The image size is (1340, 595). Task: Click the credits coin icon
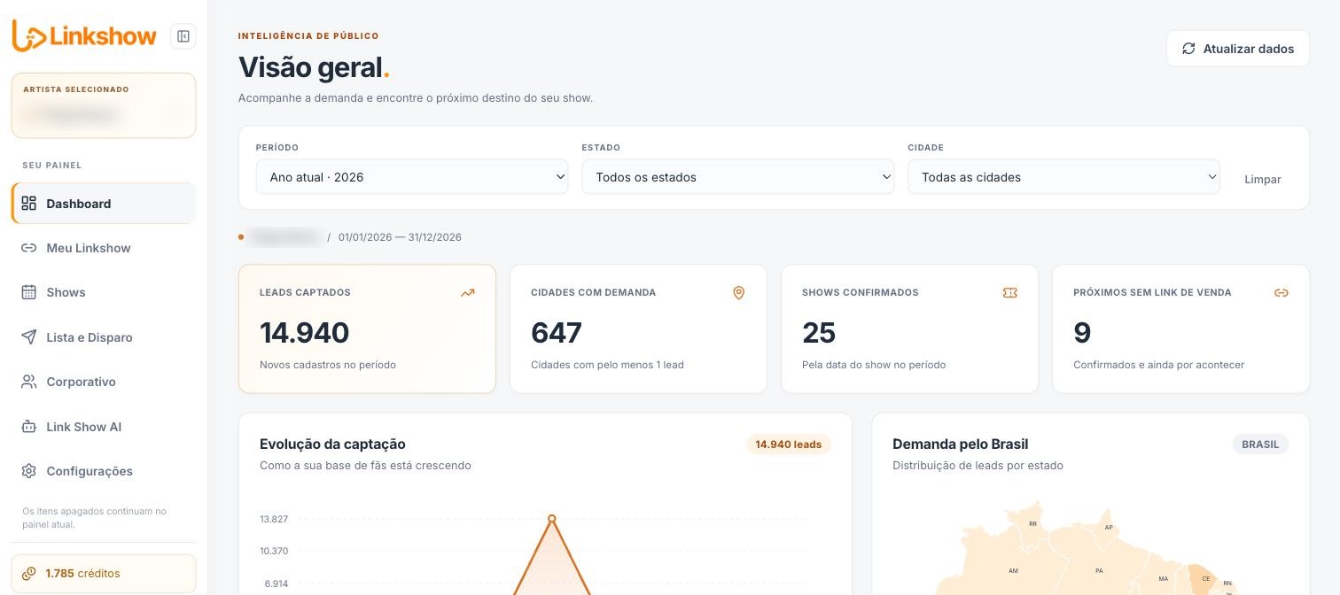[x=29, y=573]
